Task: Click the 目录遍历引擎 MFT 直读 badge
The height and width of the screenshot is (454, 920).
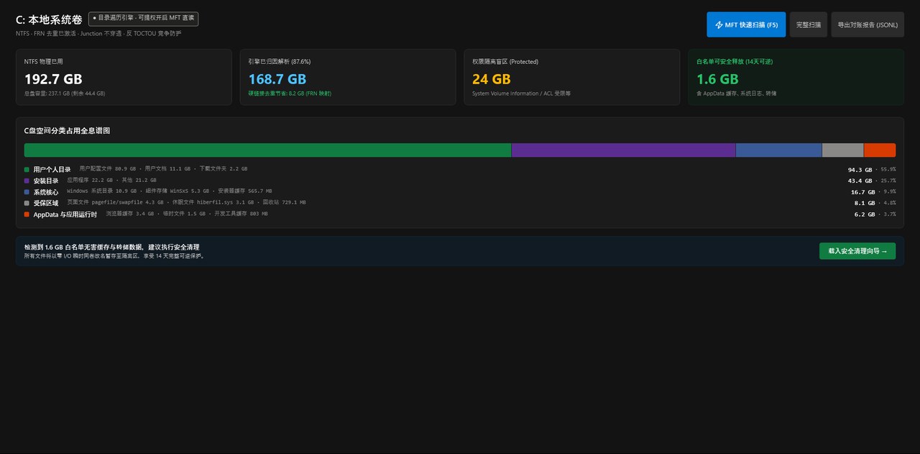Action: coord(144,19)
